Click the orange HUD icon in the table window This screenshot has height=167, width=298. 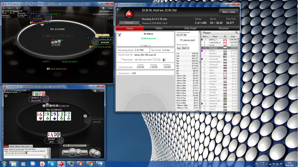click(3, 11)
